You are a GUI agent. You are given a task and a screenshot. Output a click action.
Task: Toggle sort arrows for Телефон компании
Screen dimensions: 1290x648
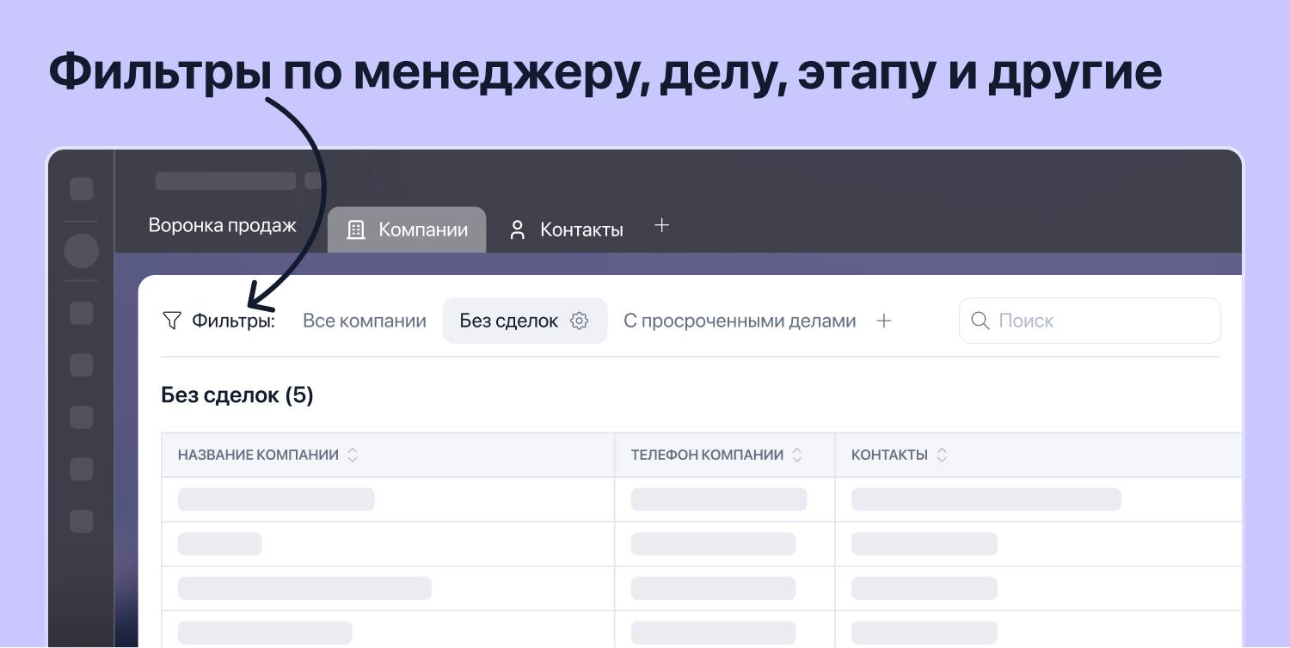point(797,455)
